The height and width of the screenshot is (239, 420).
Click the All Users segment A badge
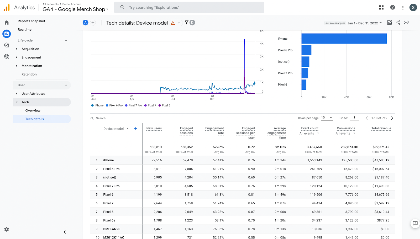(85, 23)
